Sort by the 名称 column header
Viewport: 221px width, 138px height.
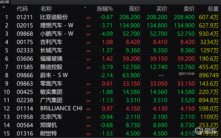pyautogui.click(x=46, y=9)
